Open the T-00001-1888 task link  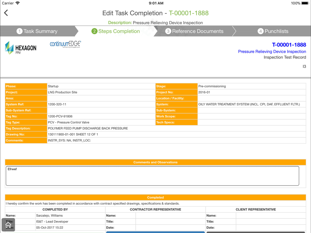tap(289, 45)
